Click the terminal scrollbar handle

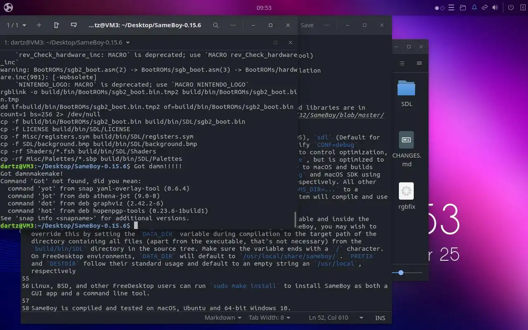295,220
